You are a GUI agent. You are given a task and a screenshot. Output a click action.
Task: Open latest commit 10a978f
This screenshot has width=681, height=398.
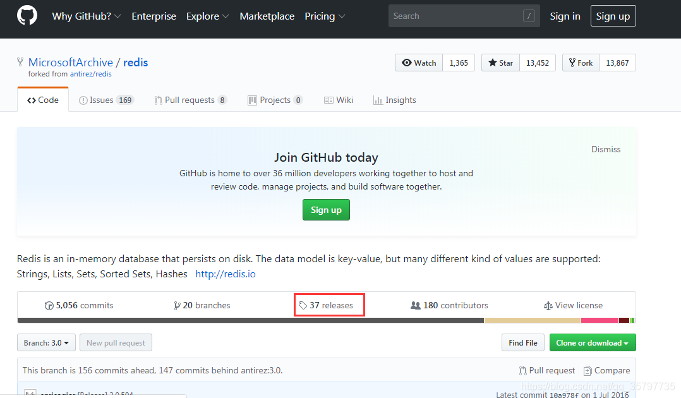tap(563, 395)
